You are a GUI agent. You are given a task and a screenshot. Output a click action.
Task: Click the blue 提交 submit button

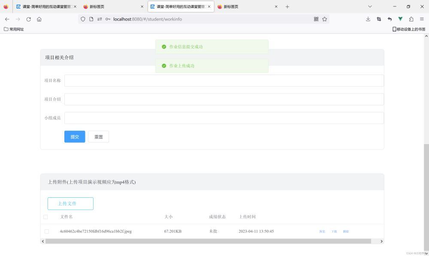click(x=75, y=137)
